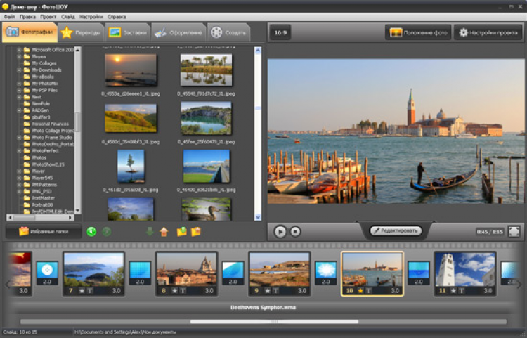Expand the Photo Frame Studio folder node
This screenshot has height=338, width=527.
[x=19, y=138]
